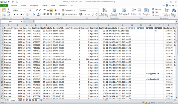
Task: Click Autosum button
Action: [x=157, y=9]
